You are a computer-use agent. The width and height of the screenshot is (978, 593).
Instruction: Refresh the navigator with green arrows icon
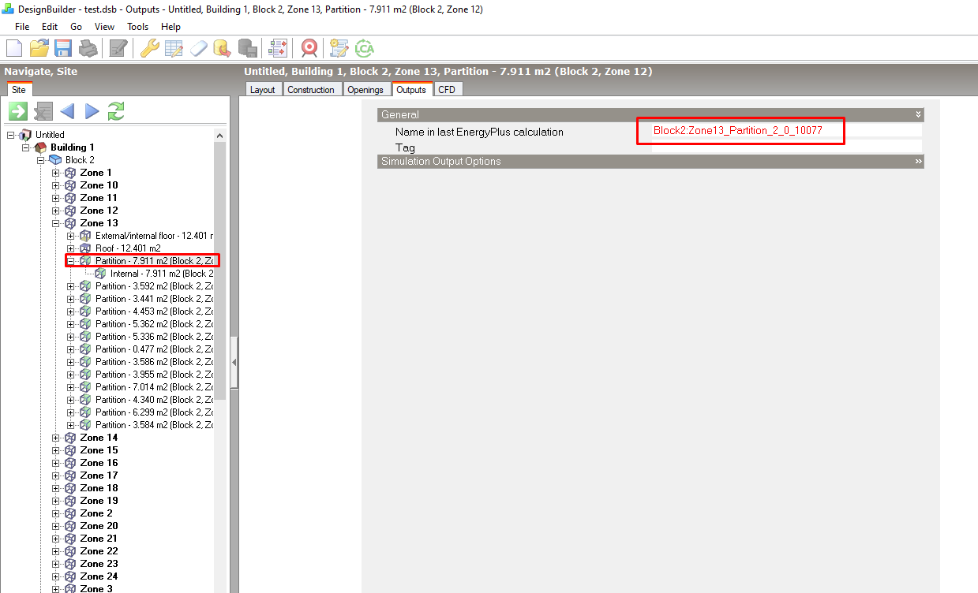(116, 111)
